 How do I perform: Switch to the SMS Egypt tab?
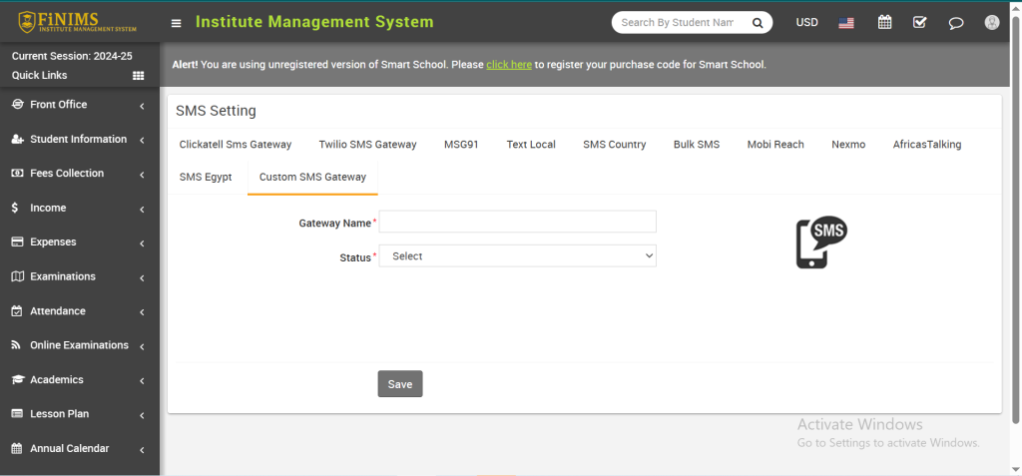206,177
